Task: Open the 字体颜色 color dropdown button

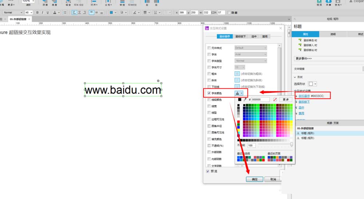Action: coord(239,93)
